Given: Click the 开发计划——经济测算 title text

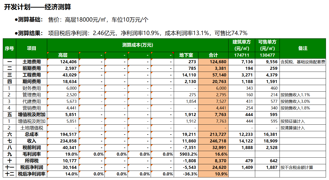Looking at the screenshot, I should 38,7.
